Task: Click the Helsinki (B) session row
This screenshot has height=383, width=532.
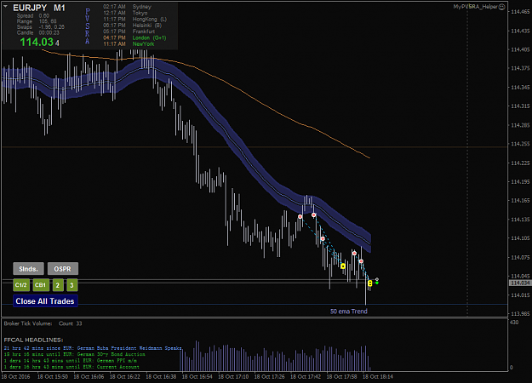Action: 133,26
